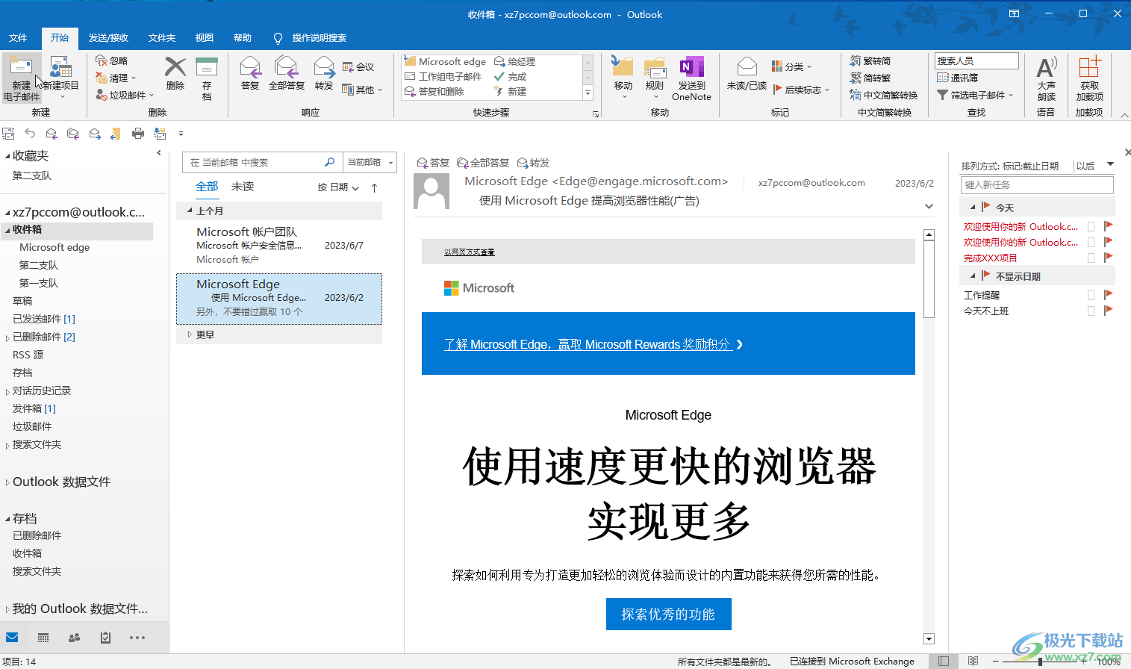1131x669 pixels.
Task: Start 大声朗读 read aloud
Action: point(1047,78)
